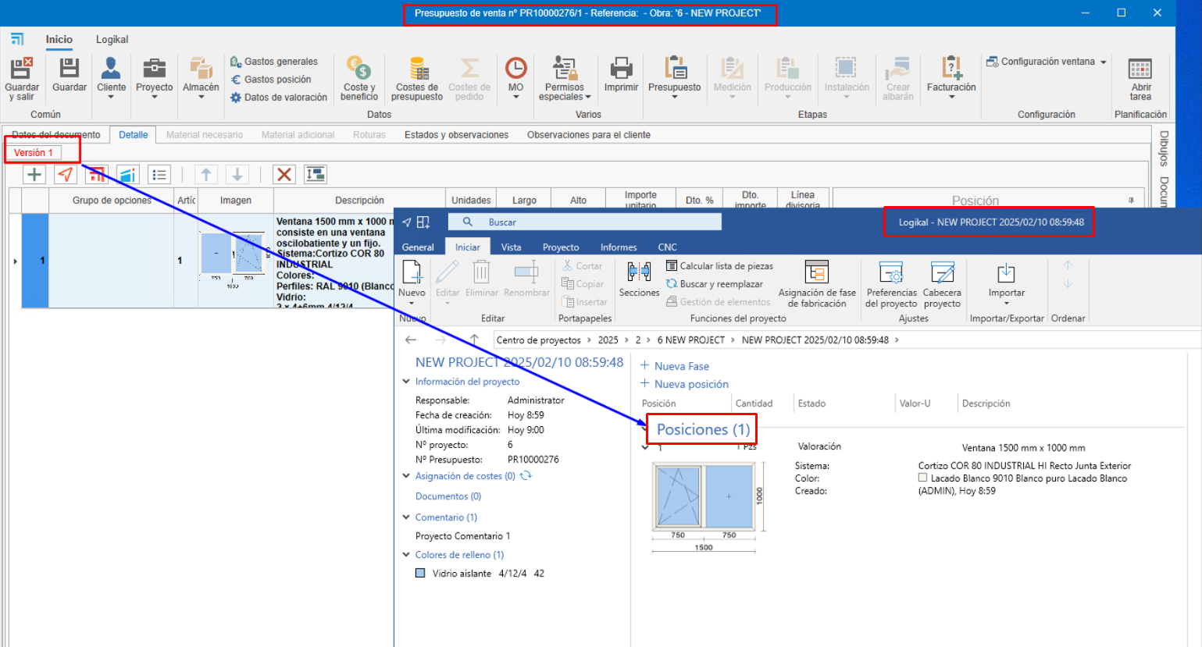The height and width of the screenshot is (647, 1202).
Task: Collapse the Comentario (1) section
Action: pos(406,517)
